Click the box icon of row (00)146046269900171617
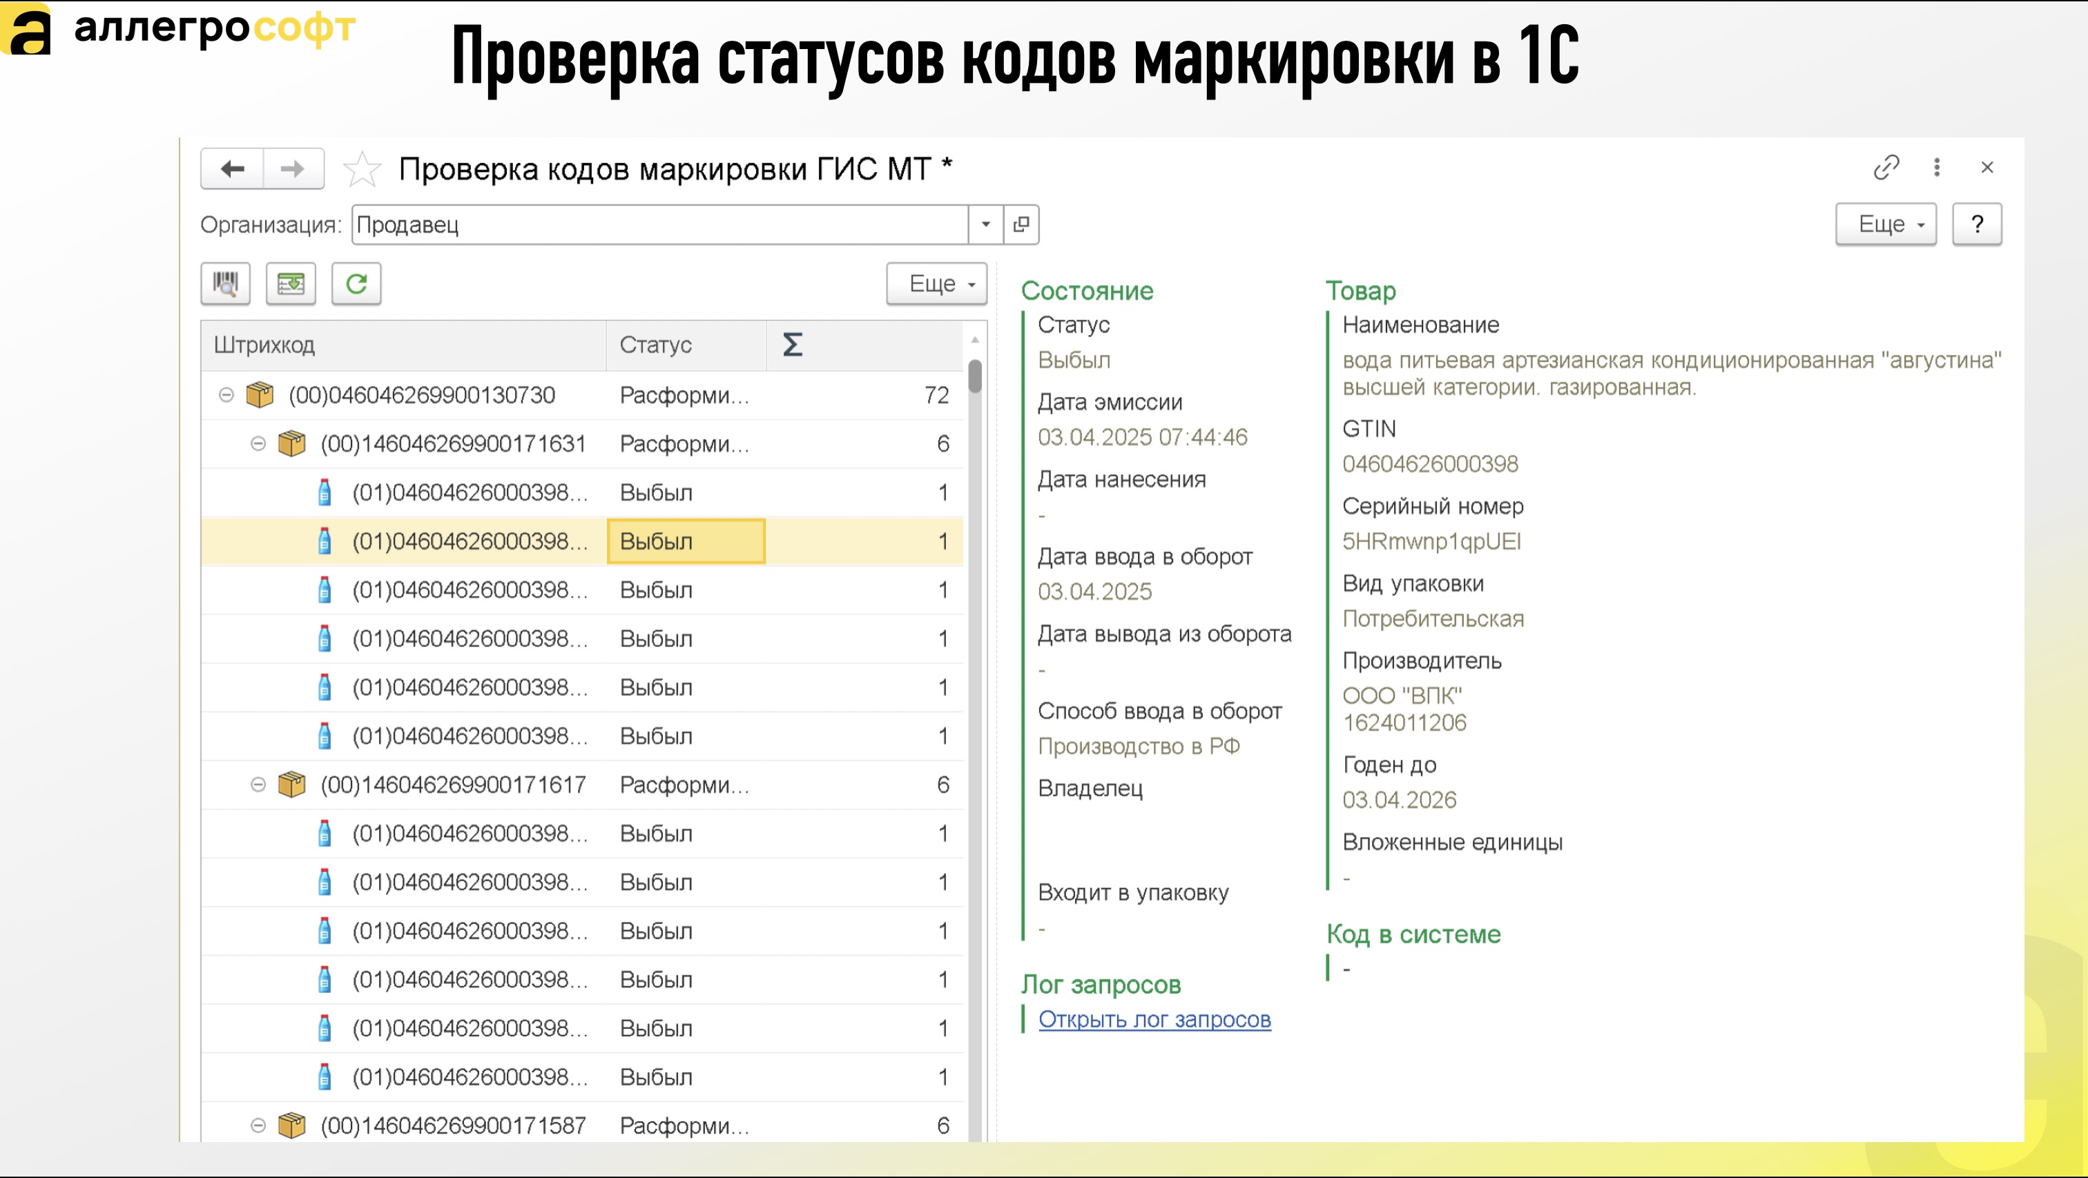This screenshot has width=2088, height=1178. click(x=292, y=785)
